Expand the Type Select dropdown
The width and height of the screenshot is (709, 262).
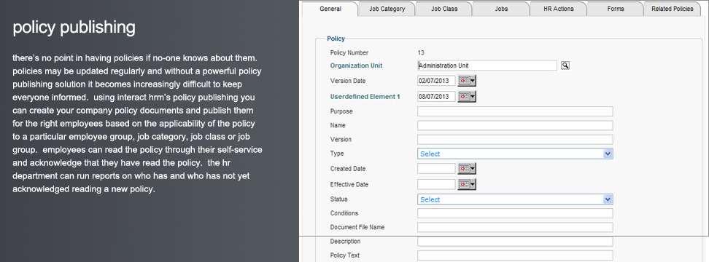coord(515,154)
